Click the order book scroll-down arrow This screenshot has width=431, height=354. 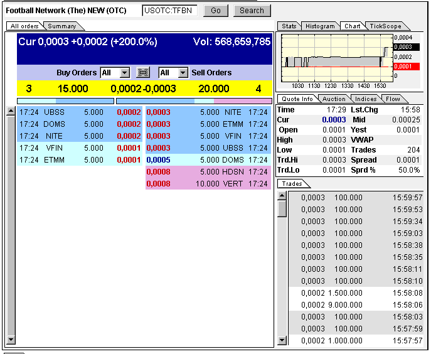pyautogui.click(x=10, y=340)
